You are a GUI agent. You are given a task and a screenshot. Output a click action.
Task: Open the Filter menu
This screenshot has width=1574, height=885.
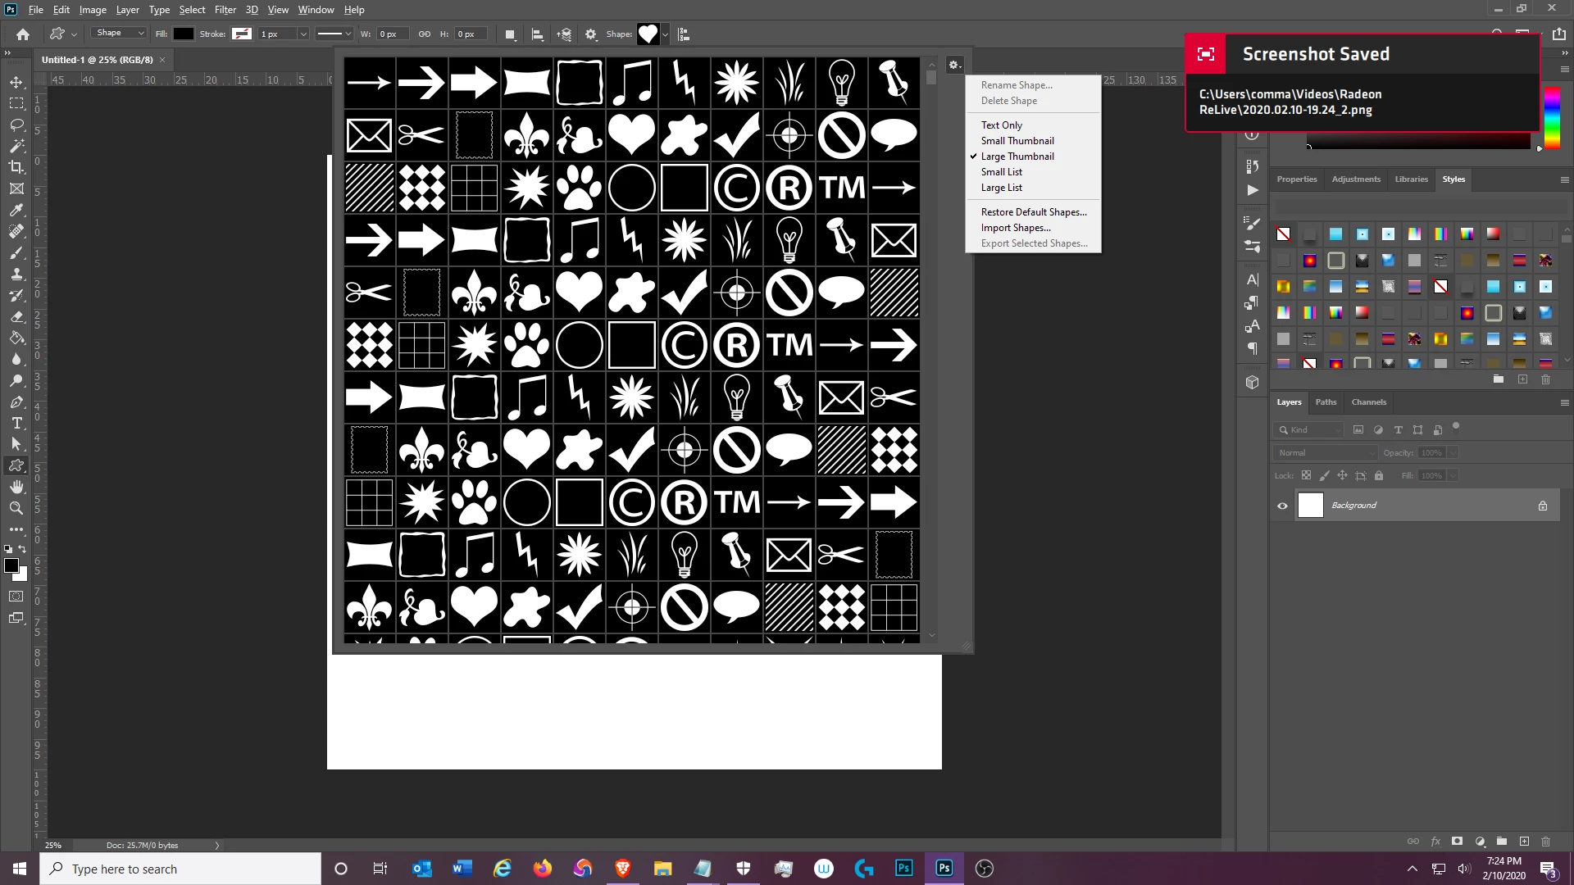tap(225, 10)
